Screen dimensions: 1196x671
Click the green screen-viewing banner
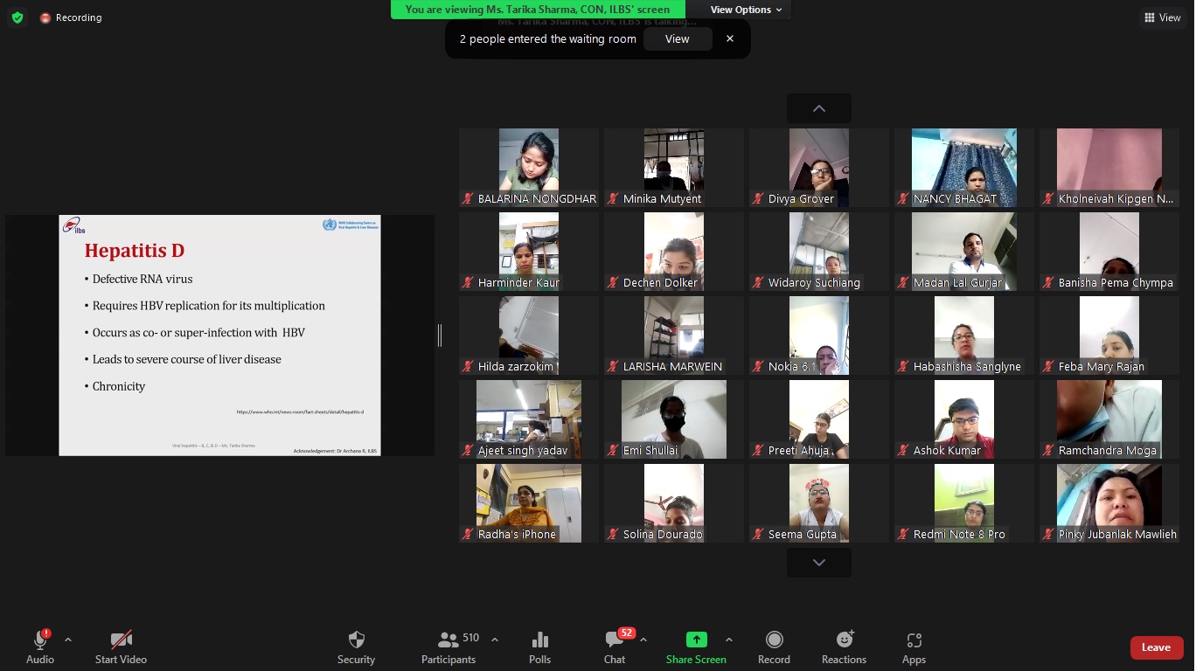[x=538, y=10]
